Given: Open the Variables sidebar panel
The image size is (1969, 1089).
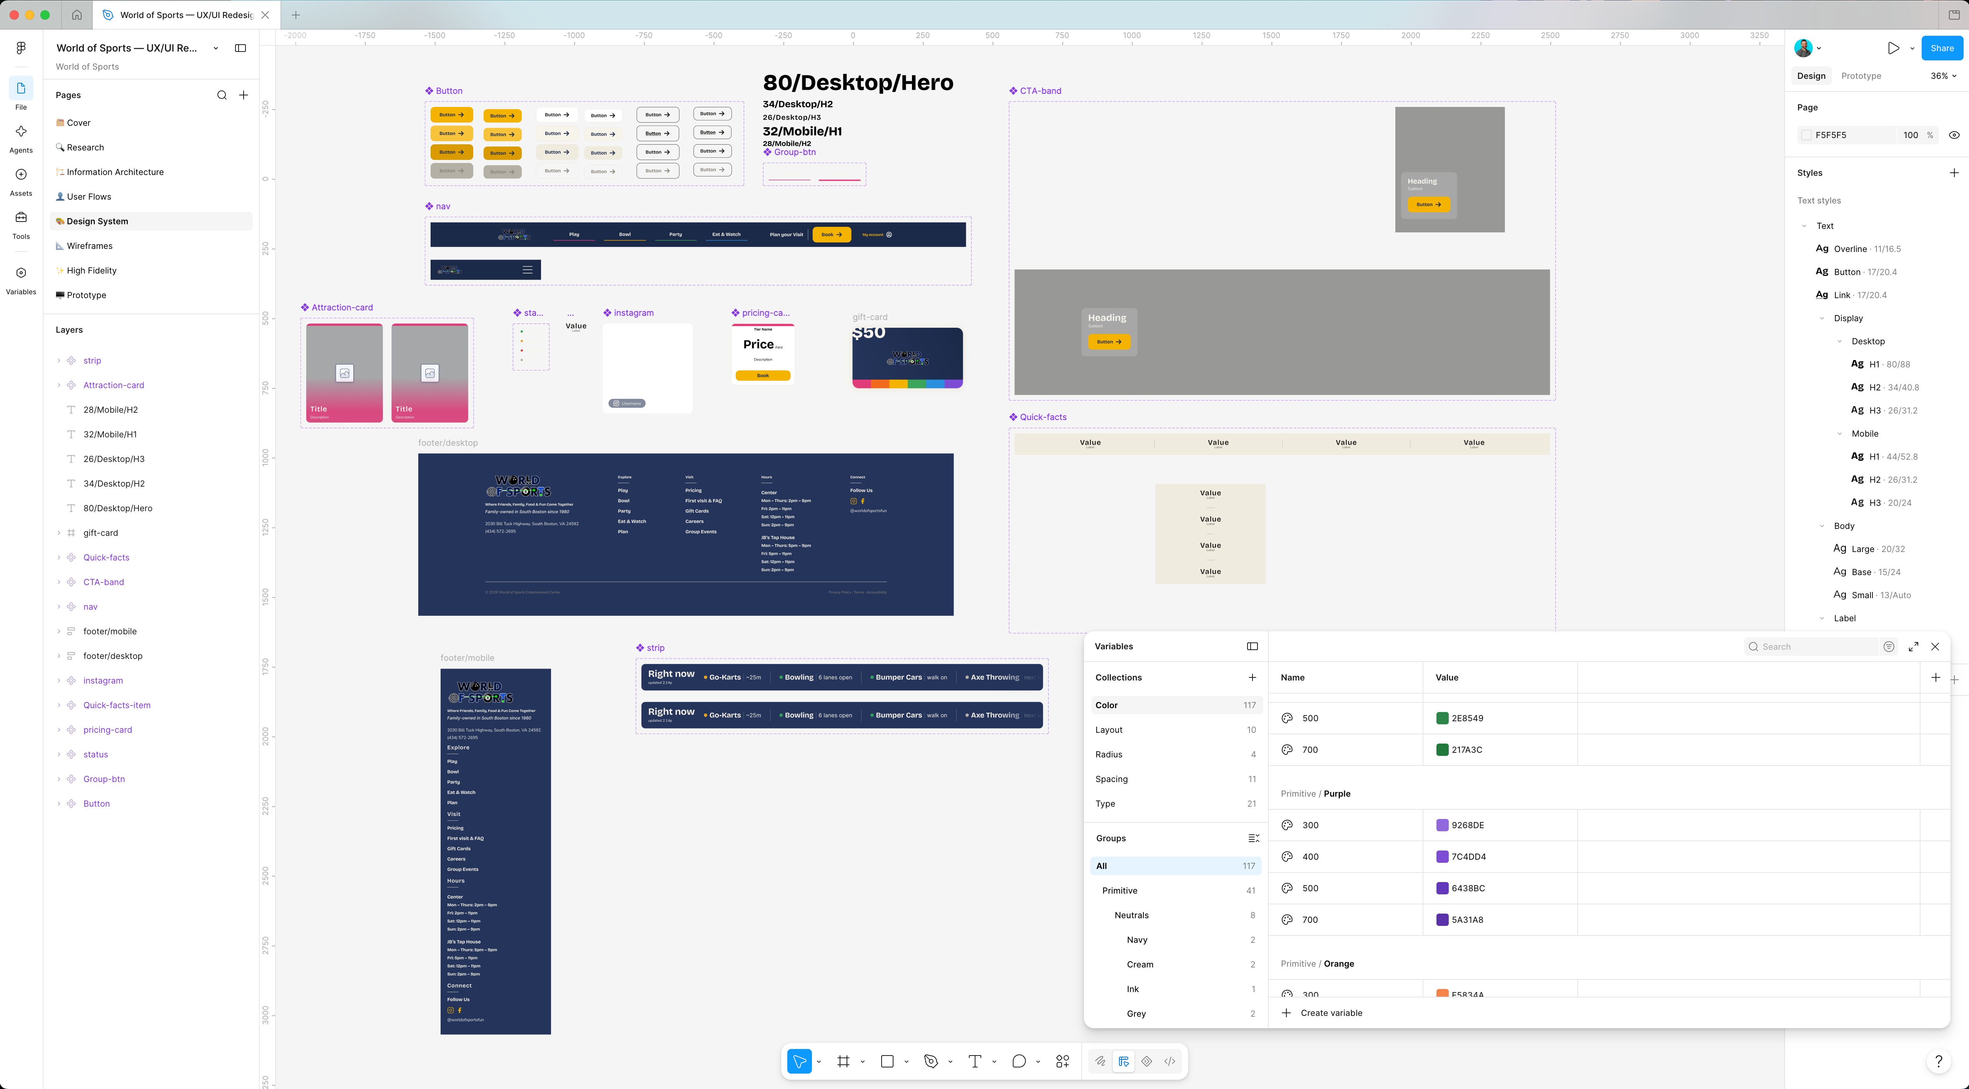Looking at the screenshot, I should tap(21, 280).
